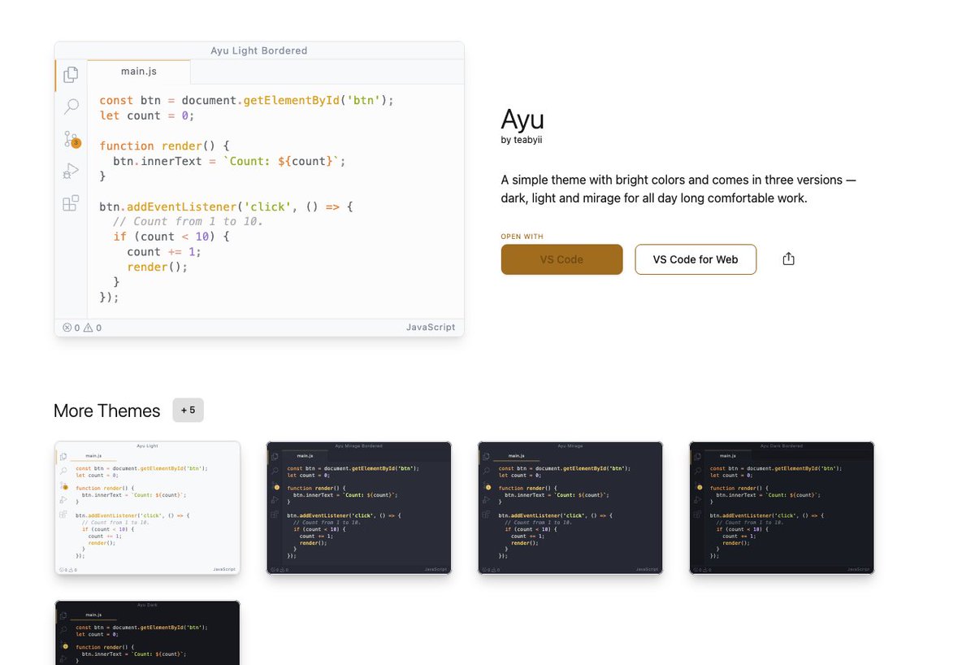Click the Explorer files icon in Ayu Light Bordered preview

[71, 75]
